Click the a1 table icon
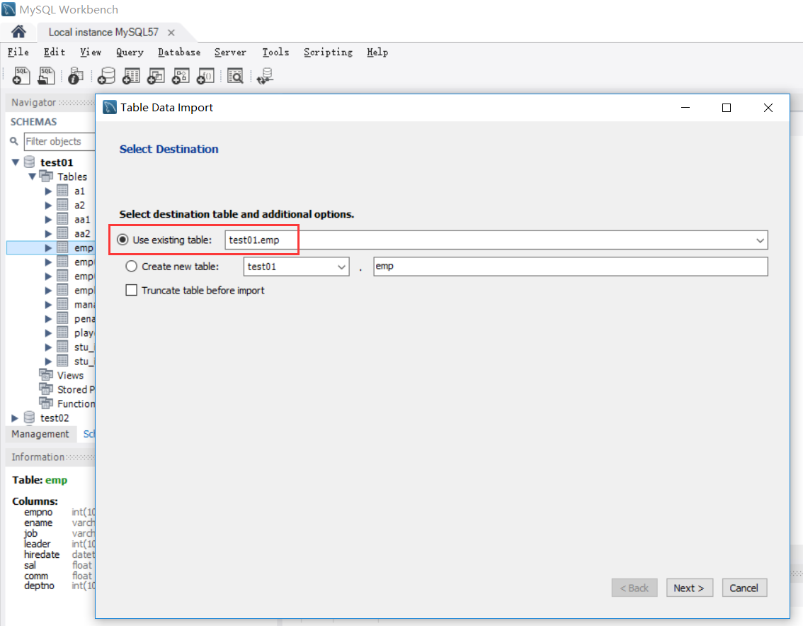Viewport: 803px width, 626px height. pos(62,191)
